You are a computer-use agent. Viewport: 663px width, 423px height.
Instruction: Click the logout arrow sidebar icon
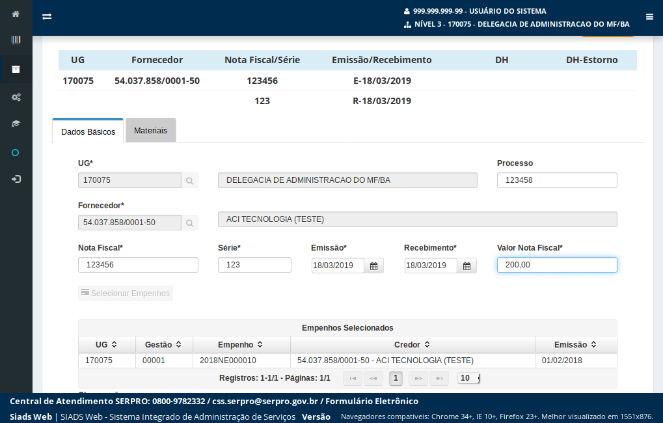coord(16,180)
